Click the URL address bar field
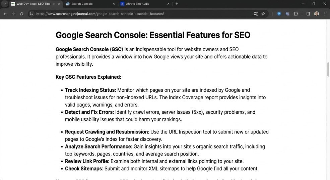330x180 pixels. pos(134,14)
